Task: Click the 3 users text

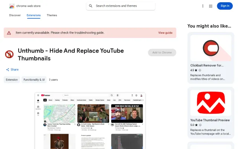Action: (53, 80)
